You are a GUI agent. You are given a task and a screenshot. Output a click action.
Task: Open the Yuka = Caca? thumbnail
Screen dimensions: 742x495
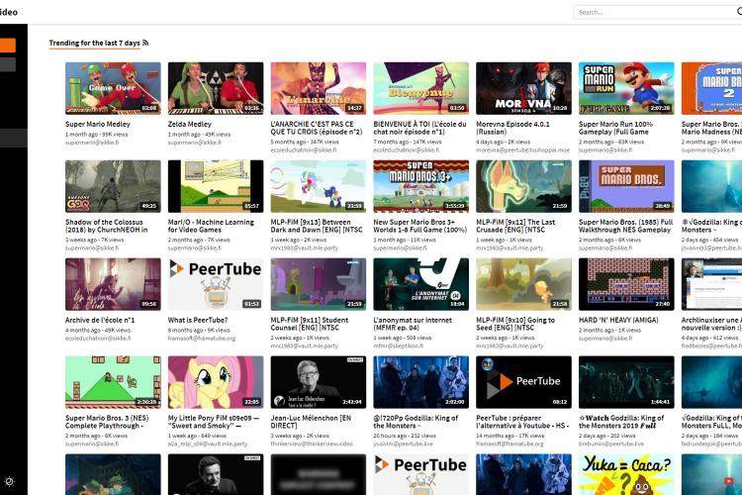(626, 474)
